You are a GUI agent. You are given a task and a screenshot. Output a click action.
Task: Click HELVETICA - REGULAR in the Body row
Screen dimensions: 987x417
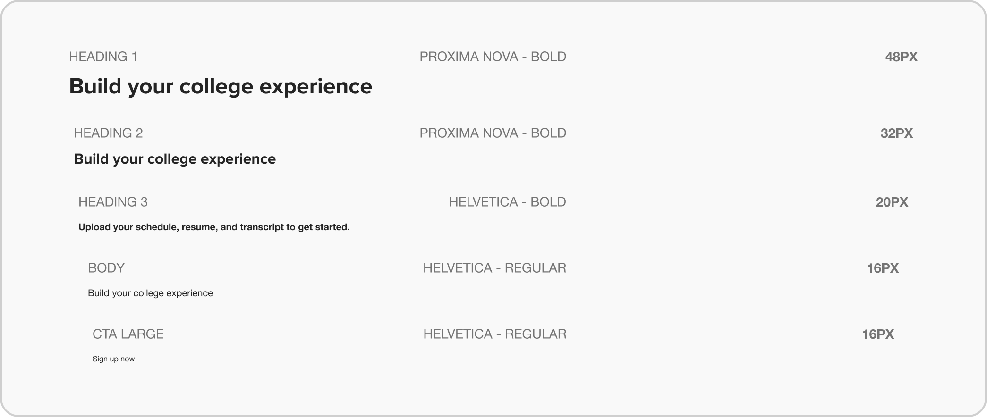[494, 268]
